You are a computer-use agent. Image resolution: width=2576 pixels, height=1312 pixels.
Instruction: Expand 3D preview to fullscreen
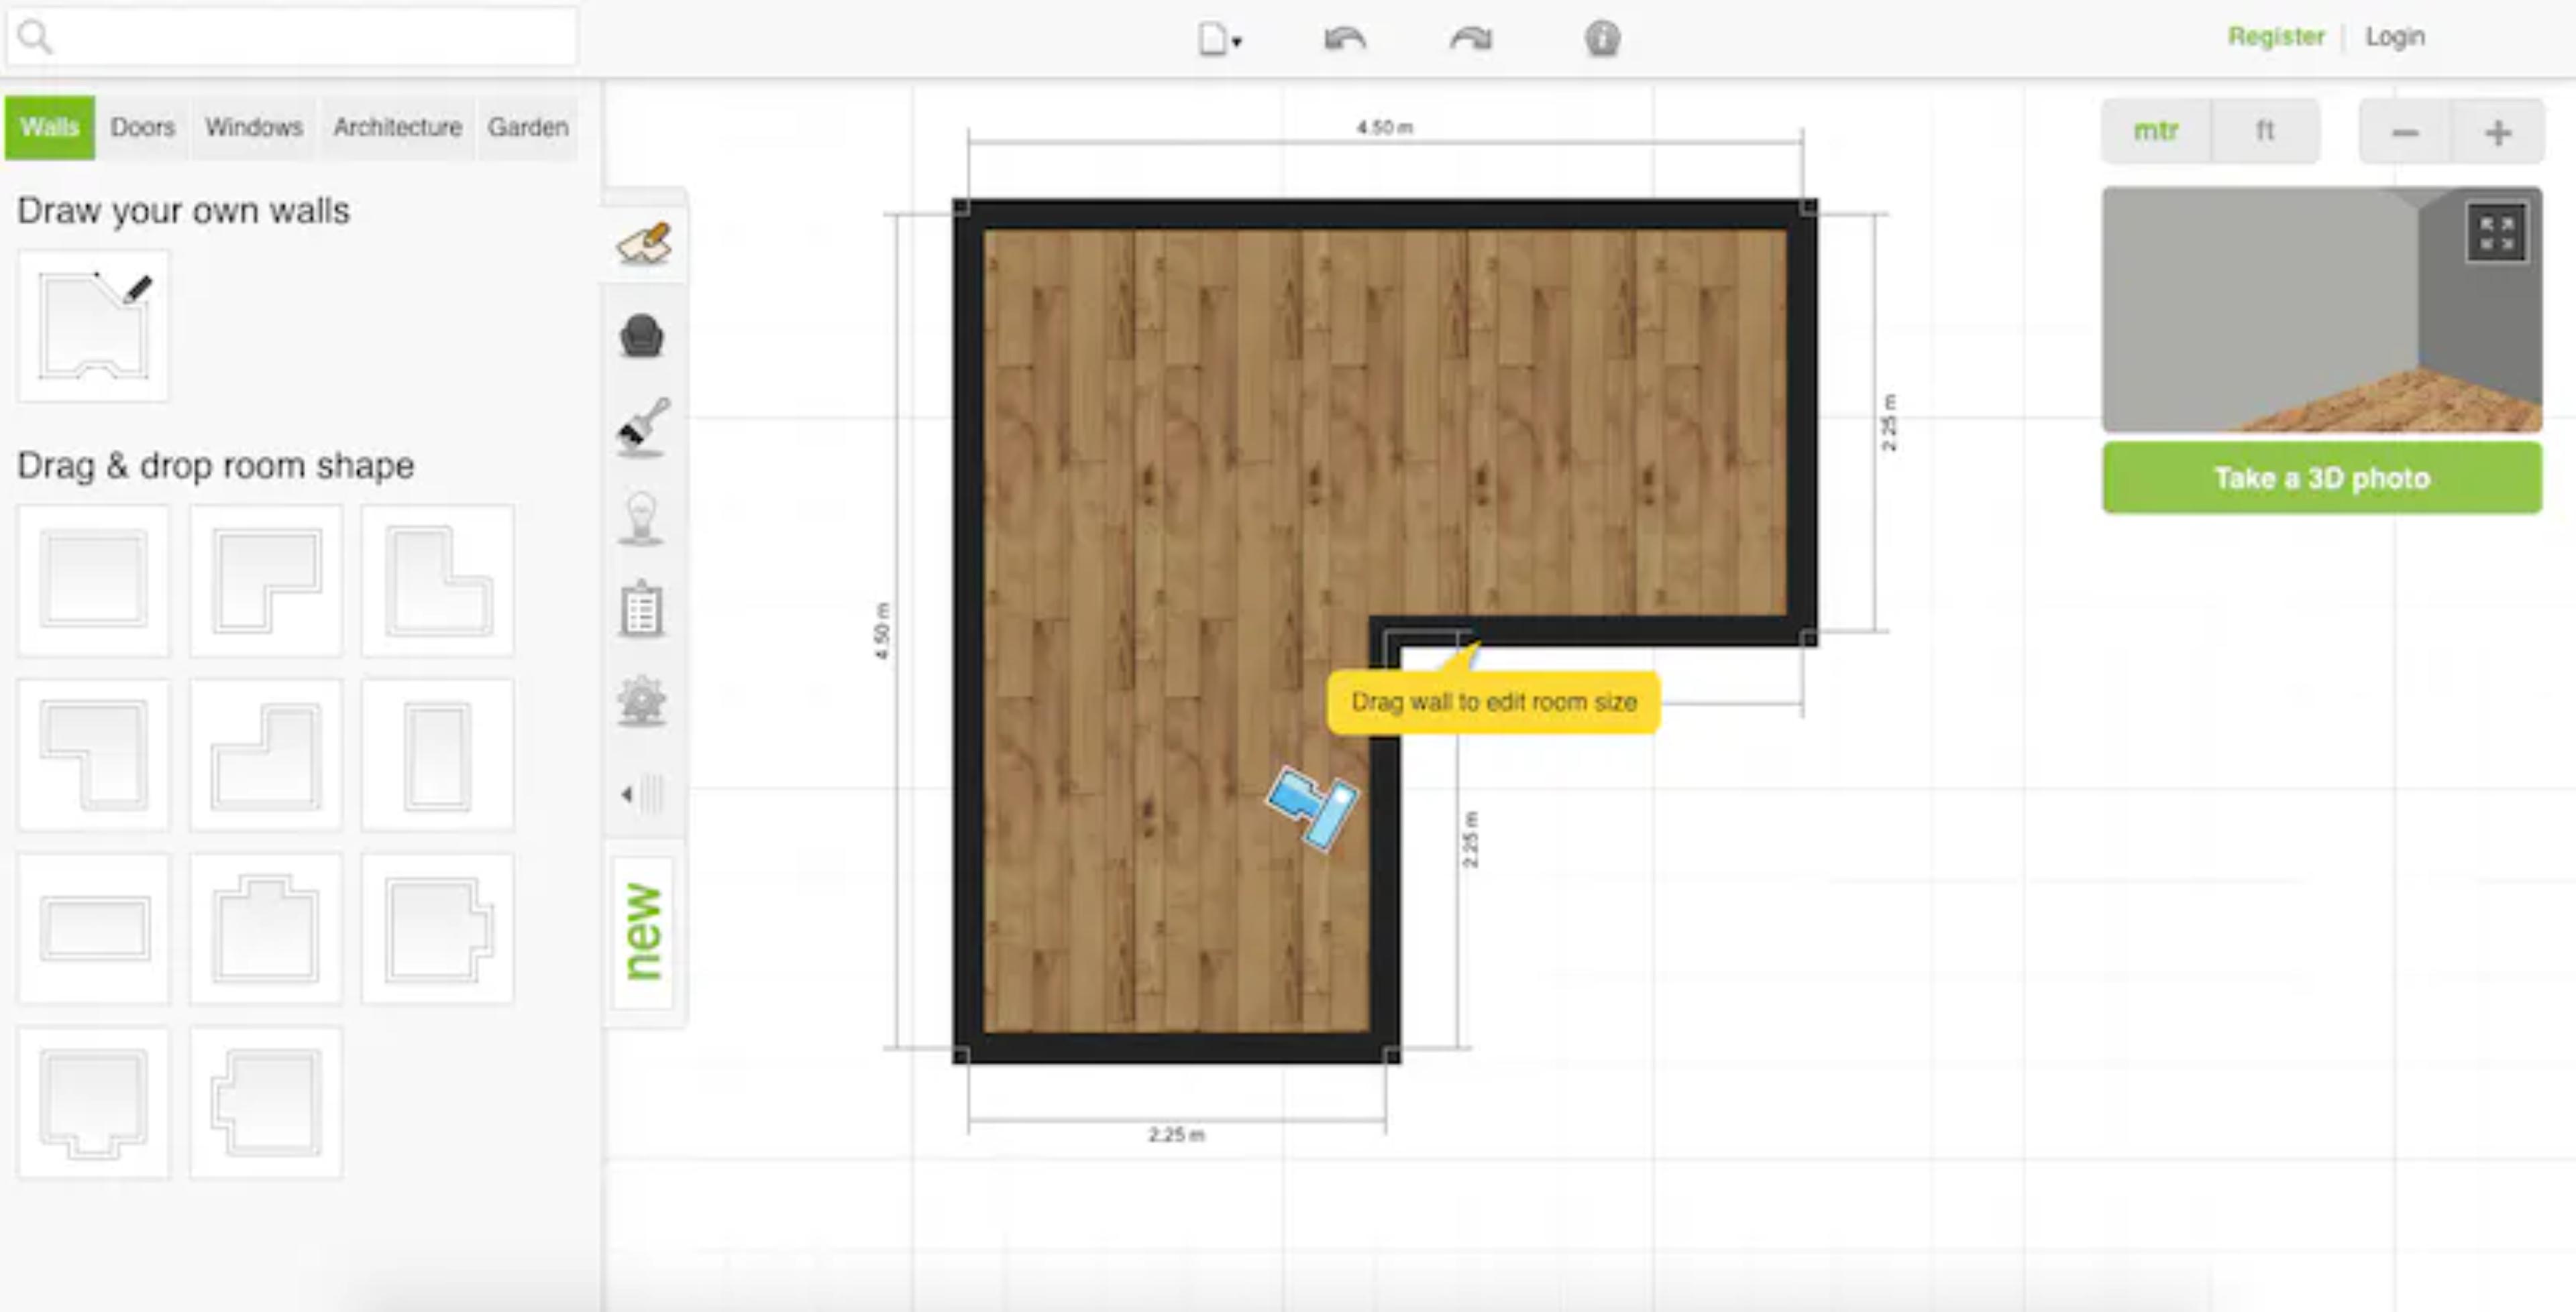[2495, 233]
